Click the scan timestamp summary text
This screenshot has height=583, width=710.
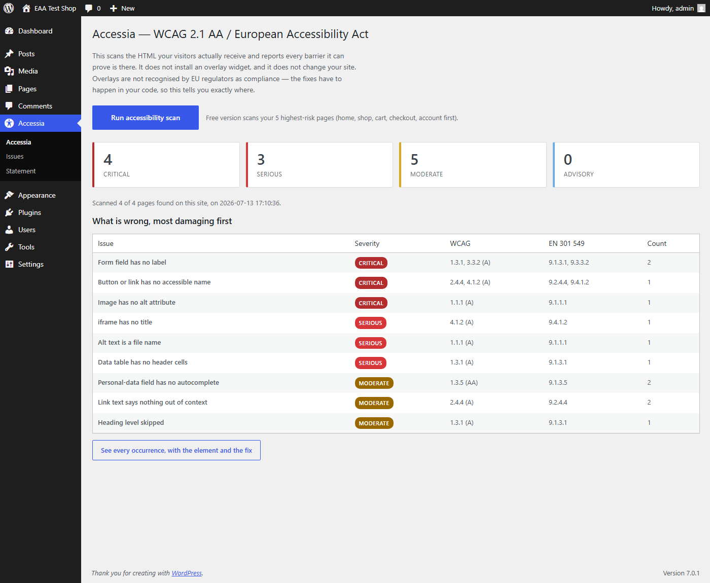pyautogui.click(x=187, y=203)
